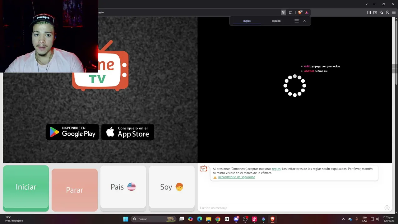This screenshot has width=398, height=224.
Task: Open the Brave Wallet icon
Action: point(375,12)
